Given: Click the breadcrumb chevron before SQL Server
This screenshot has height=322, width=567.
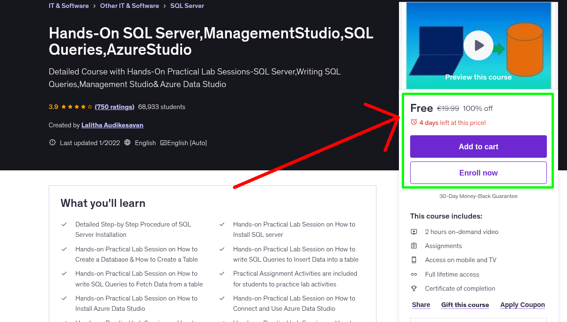Looking at the screenshot, I should [x=165, y=6].
